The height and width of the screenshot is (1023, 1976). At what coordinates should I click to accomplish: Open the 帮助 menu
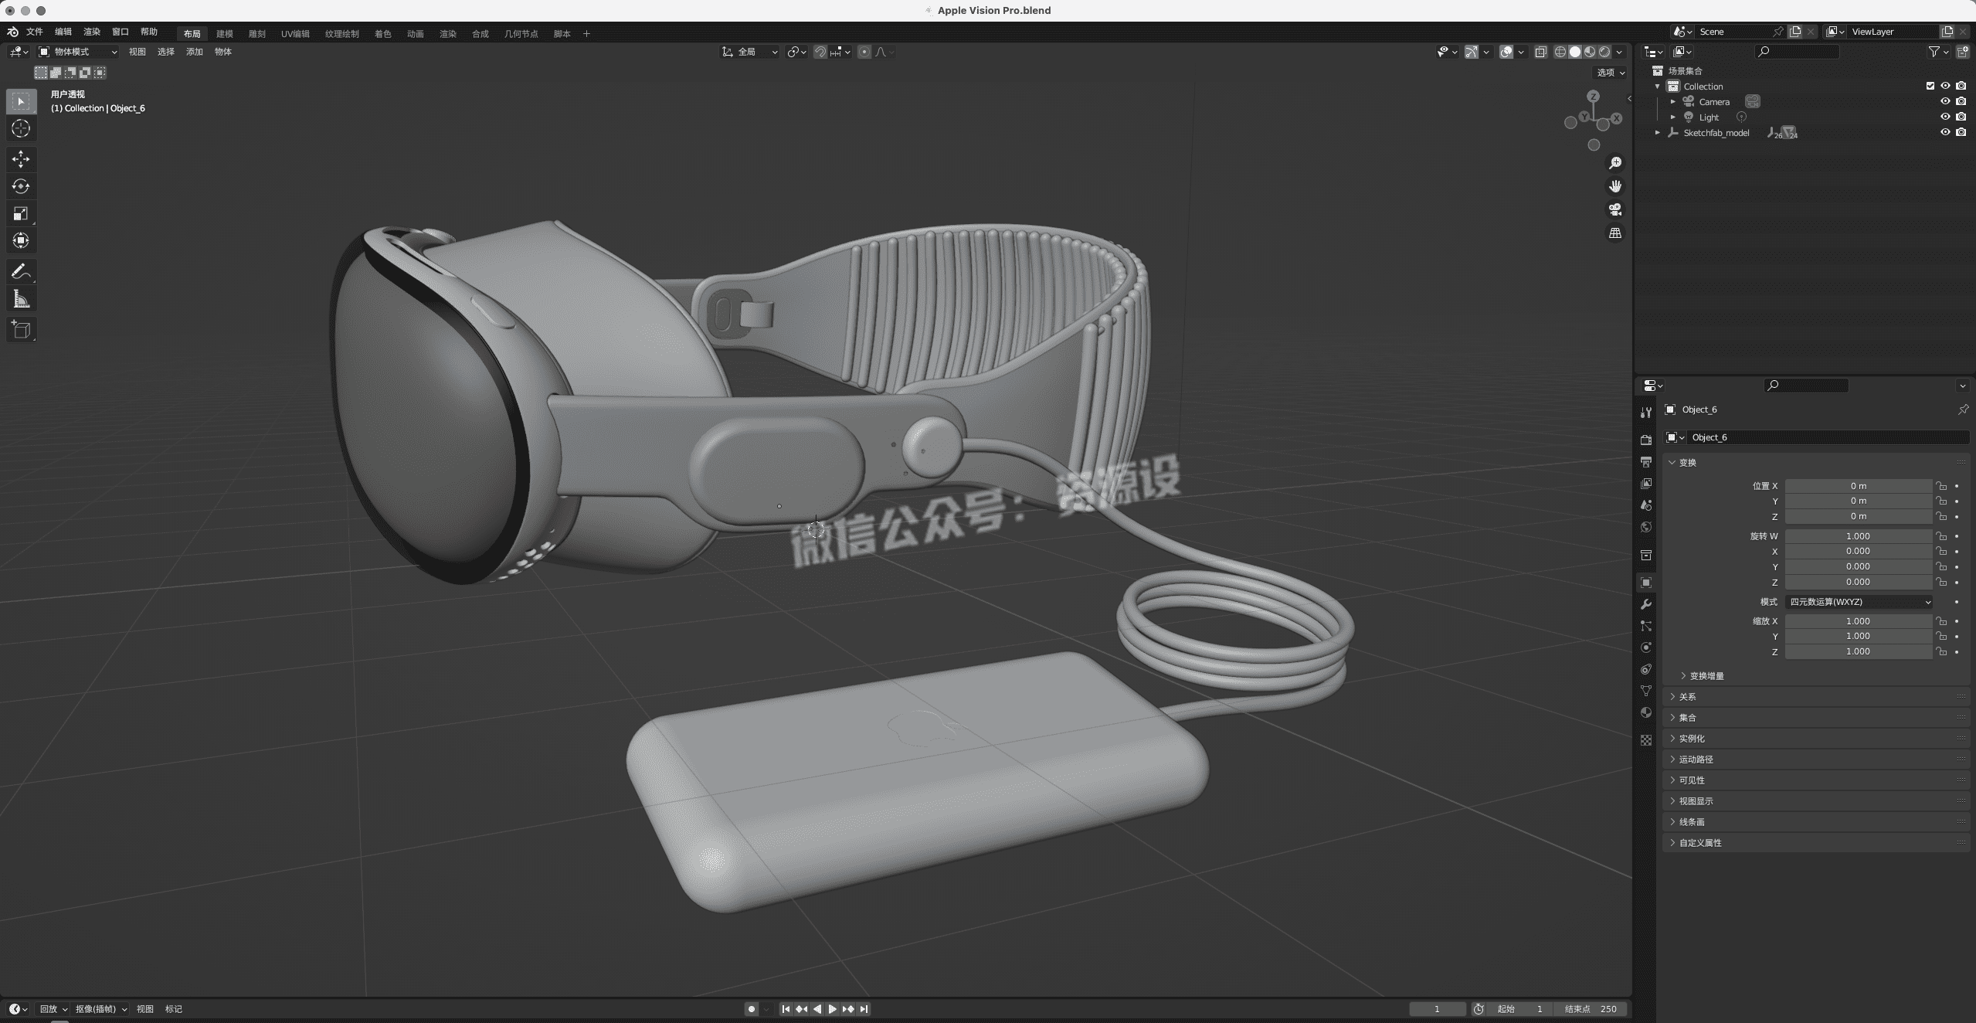149,32
